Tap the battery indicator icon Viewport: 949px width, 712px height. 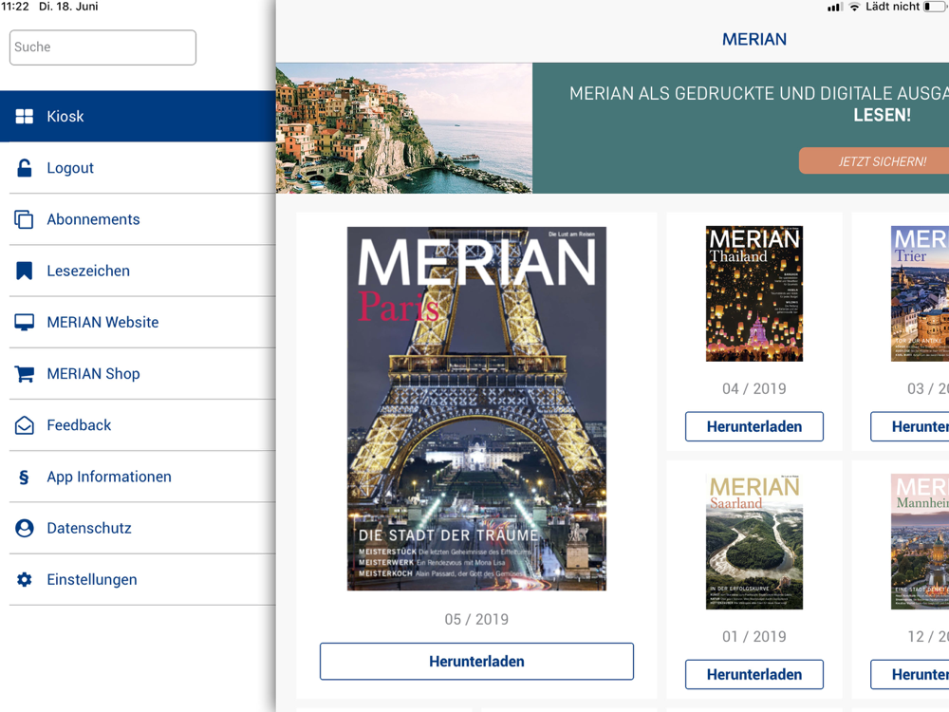coord(936,7)
